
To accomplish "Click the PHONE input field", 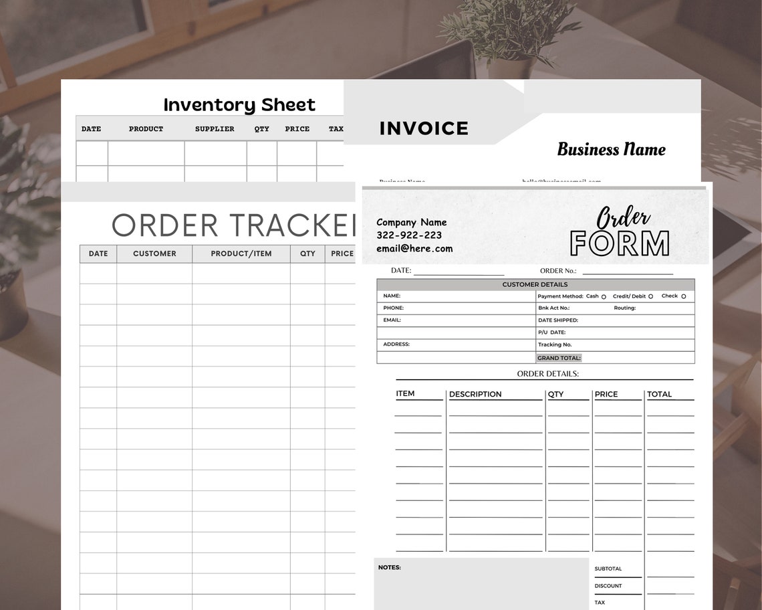I will tap(455, 308).
